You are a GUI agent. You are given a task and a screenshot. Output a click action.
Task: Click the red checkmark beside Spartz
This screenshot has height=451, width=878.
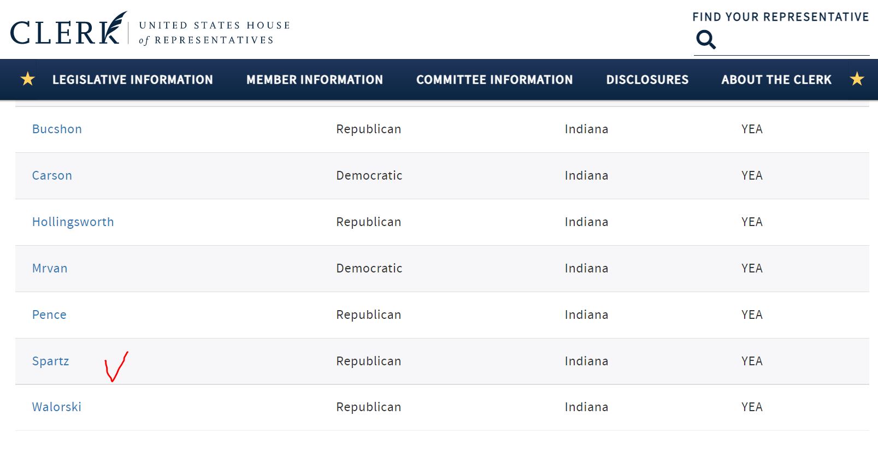pos(116,366)
